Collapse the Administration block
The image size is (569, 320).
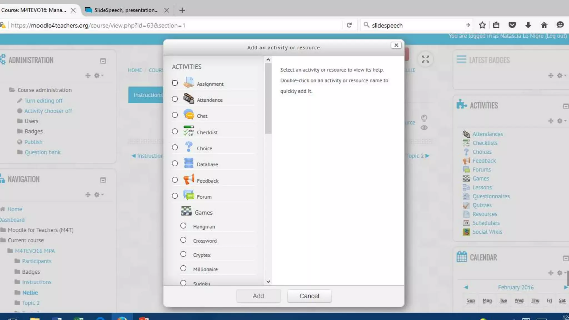coord(103,61)
